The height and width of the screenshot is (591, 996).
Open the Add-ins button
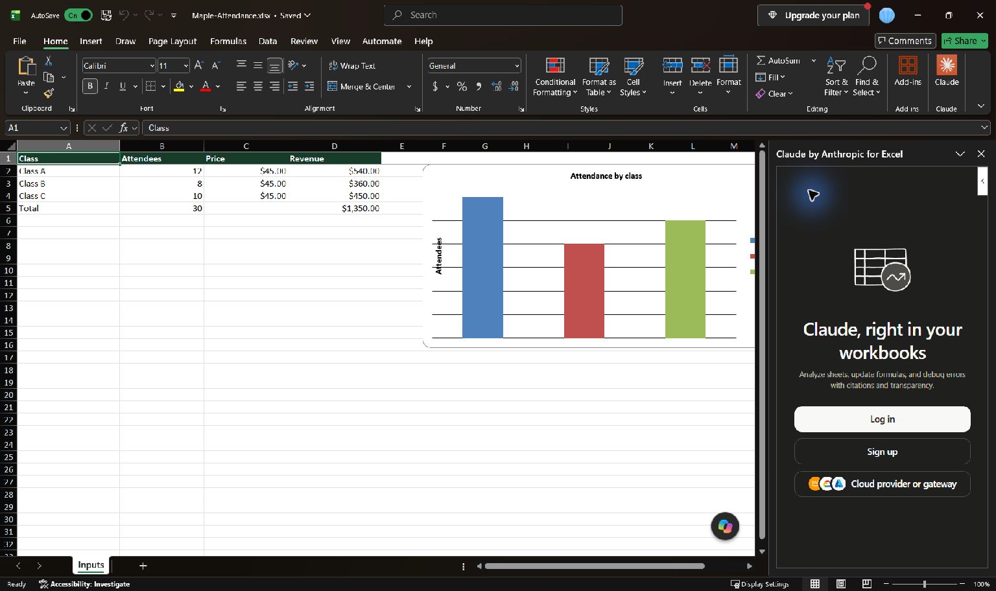(x=908, y=71)
